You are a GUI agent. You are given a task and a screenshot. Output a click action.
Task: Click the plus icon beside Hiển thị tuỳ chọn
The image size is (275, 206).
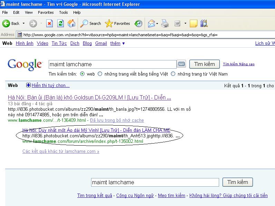(x=28, y=85)
